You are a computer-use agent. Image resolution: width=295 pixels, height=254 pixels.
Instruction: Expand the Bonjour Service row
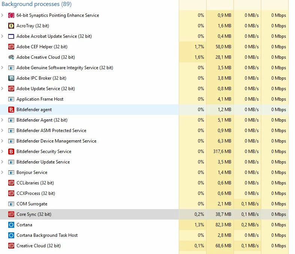click(x=2, y=172)
